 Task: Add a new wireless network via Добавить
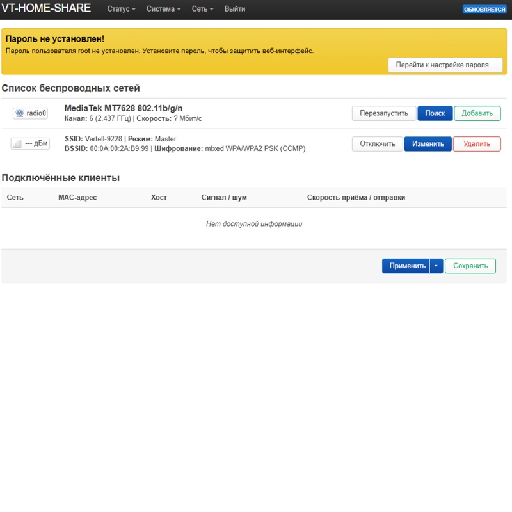coord(477,113)
